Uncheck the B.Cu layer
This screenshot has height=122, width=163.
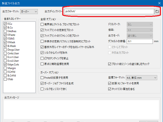tap(5, 27)
